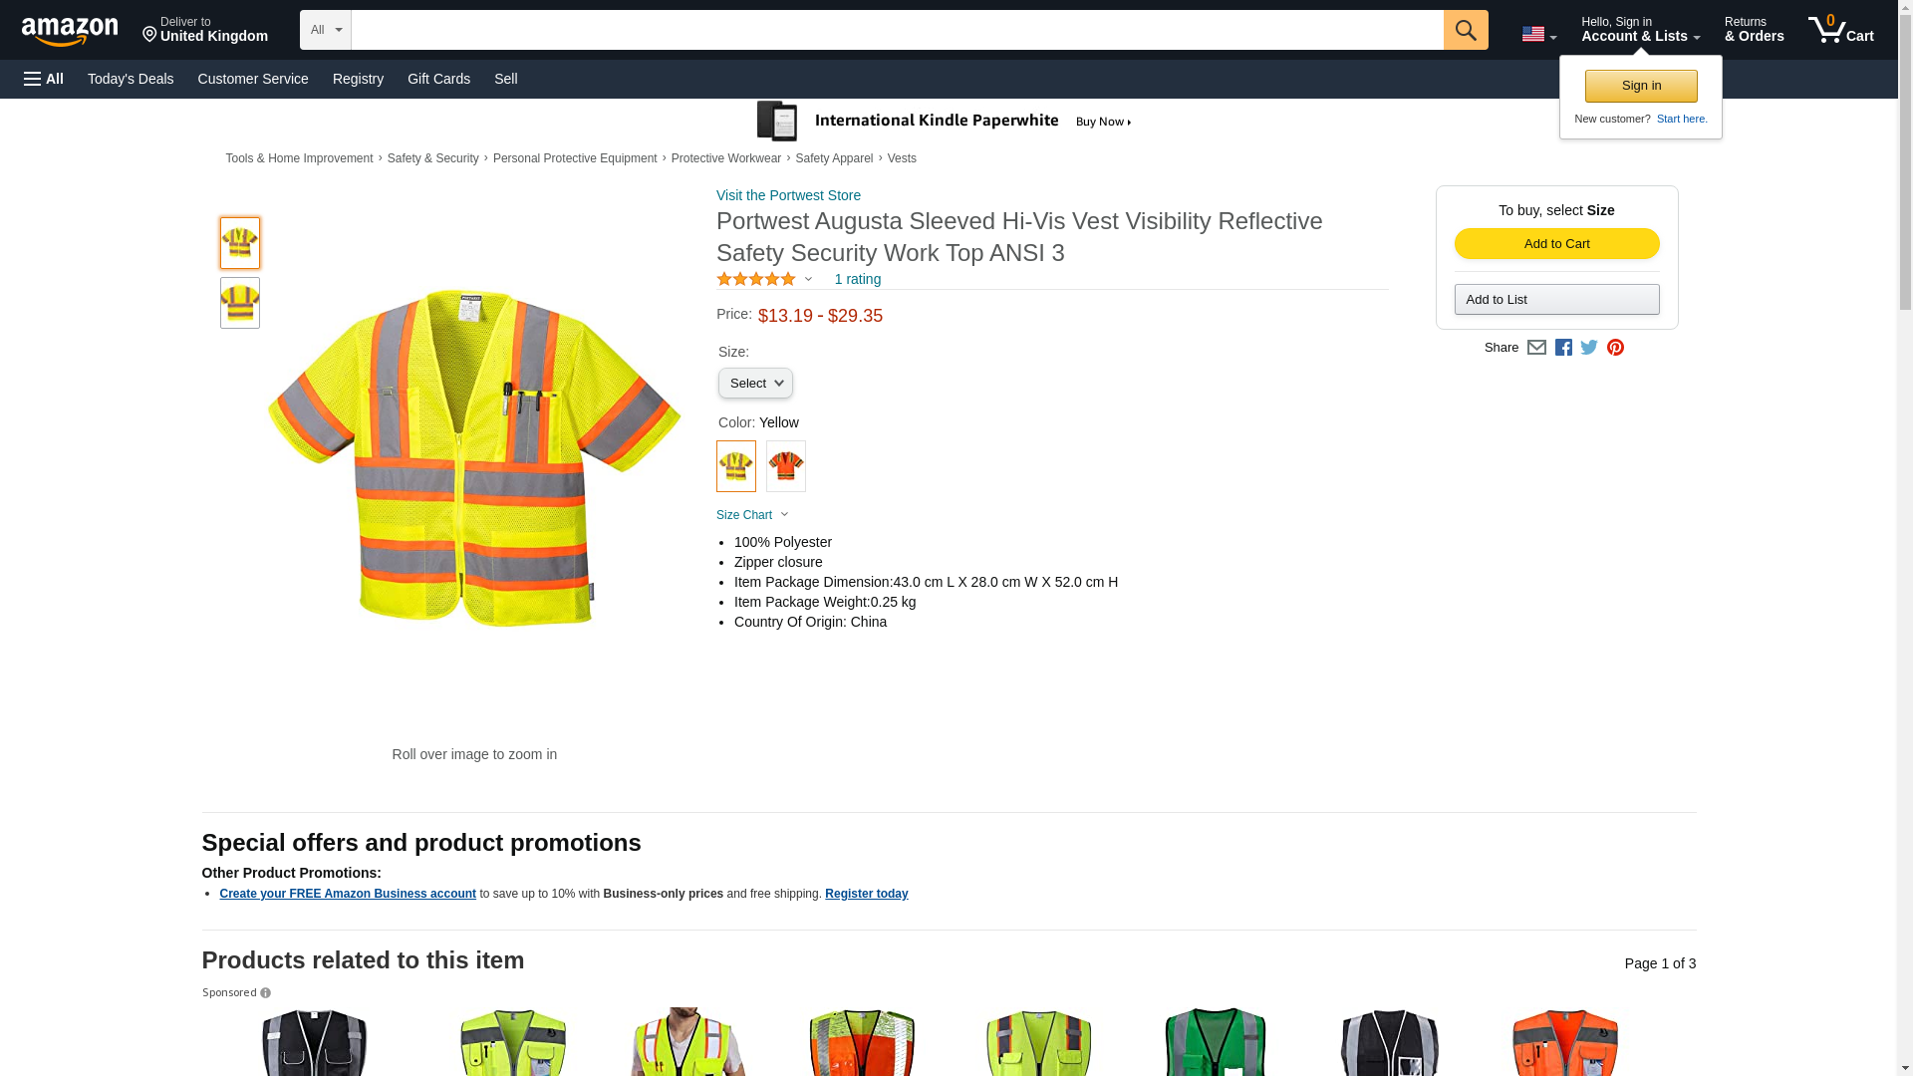Click inside the search text field
Viewport: 1913px width, 1076px height.
[897, 30]
